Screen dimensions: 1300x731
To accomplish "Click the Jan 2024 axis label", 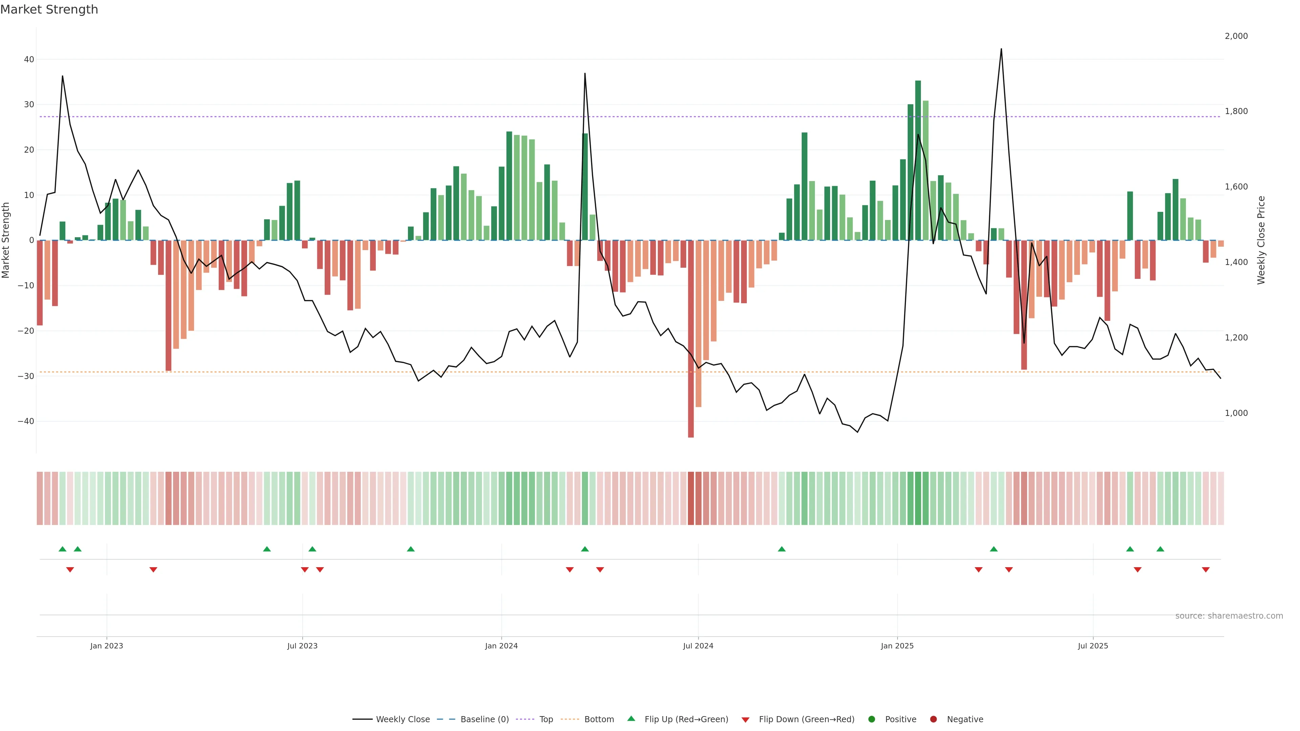I will pos(501,646).
